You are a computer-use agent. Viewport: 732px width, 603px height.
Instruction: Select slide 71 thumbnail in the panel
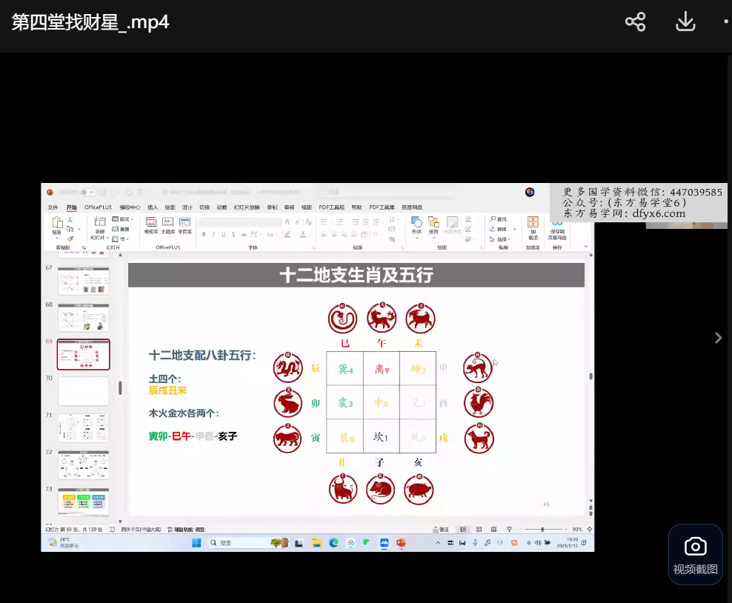pos(83,427)
